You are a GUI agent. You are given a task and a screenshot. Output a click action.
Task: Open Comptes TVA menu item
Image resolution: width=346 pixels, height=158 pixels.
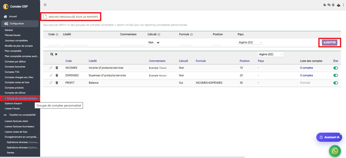12,72
